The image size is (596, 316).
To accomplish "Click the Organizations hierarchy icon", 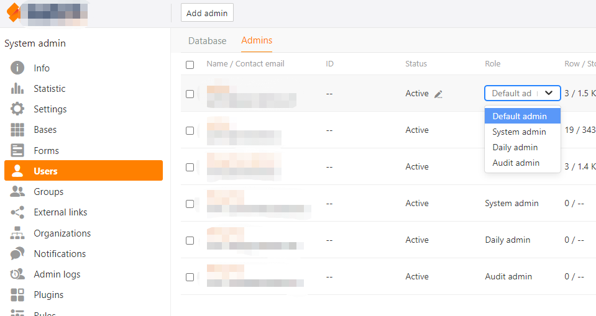I will point(17,233).
